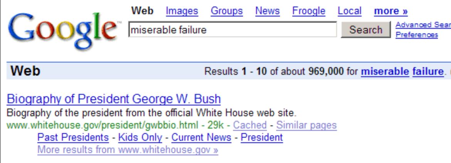Open the Kids Only sitelink
451x163 pixels.
click(140, 138)
